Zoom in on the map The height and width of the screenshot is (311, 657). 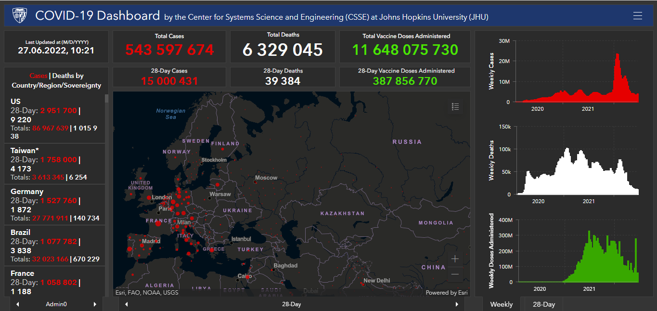click(x=455, y=259)
